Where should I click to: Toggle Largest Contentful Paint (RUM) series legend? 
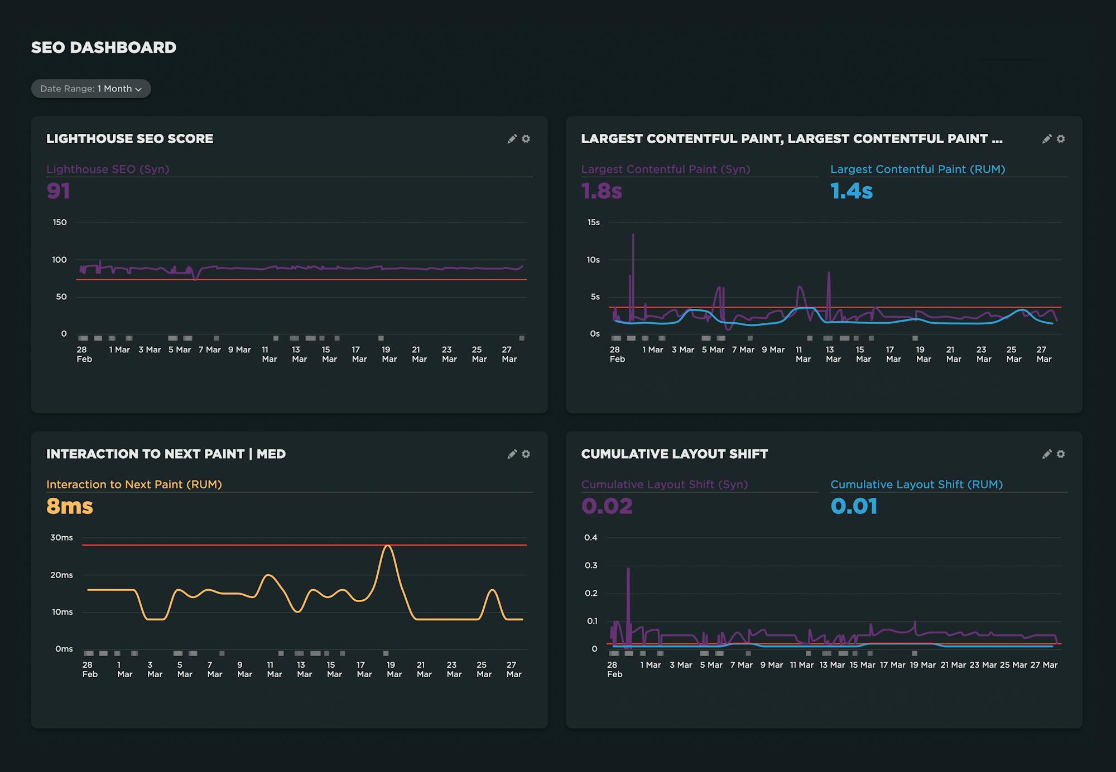coord(917,169)
